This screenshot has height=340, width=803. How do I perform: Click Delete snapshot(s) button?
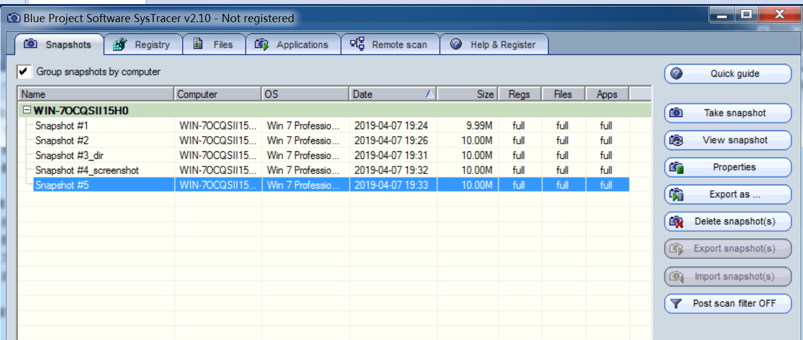[728, 222]
